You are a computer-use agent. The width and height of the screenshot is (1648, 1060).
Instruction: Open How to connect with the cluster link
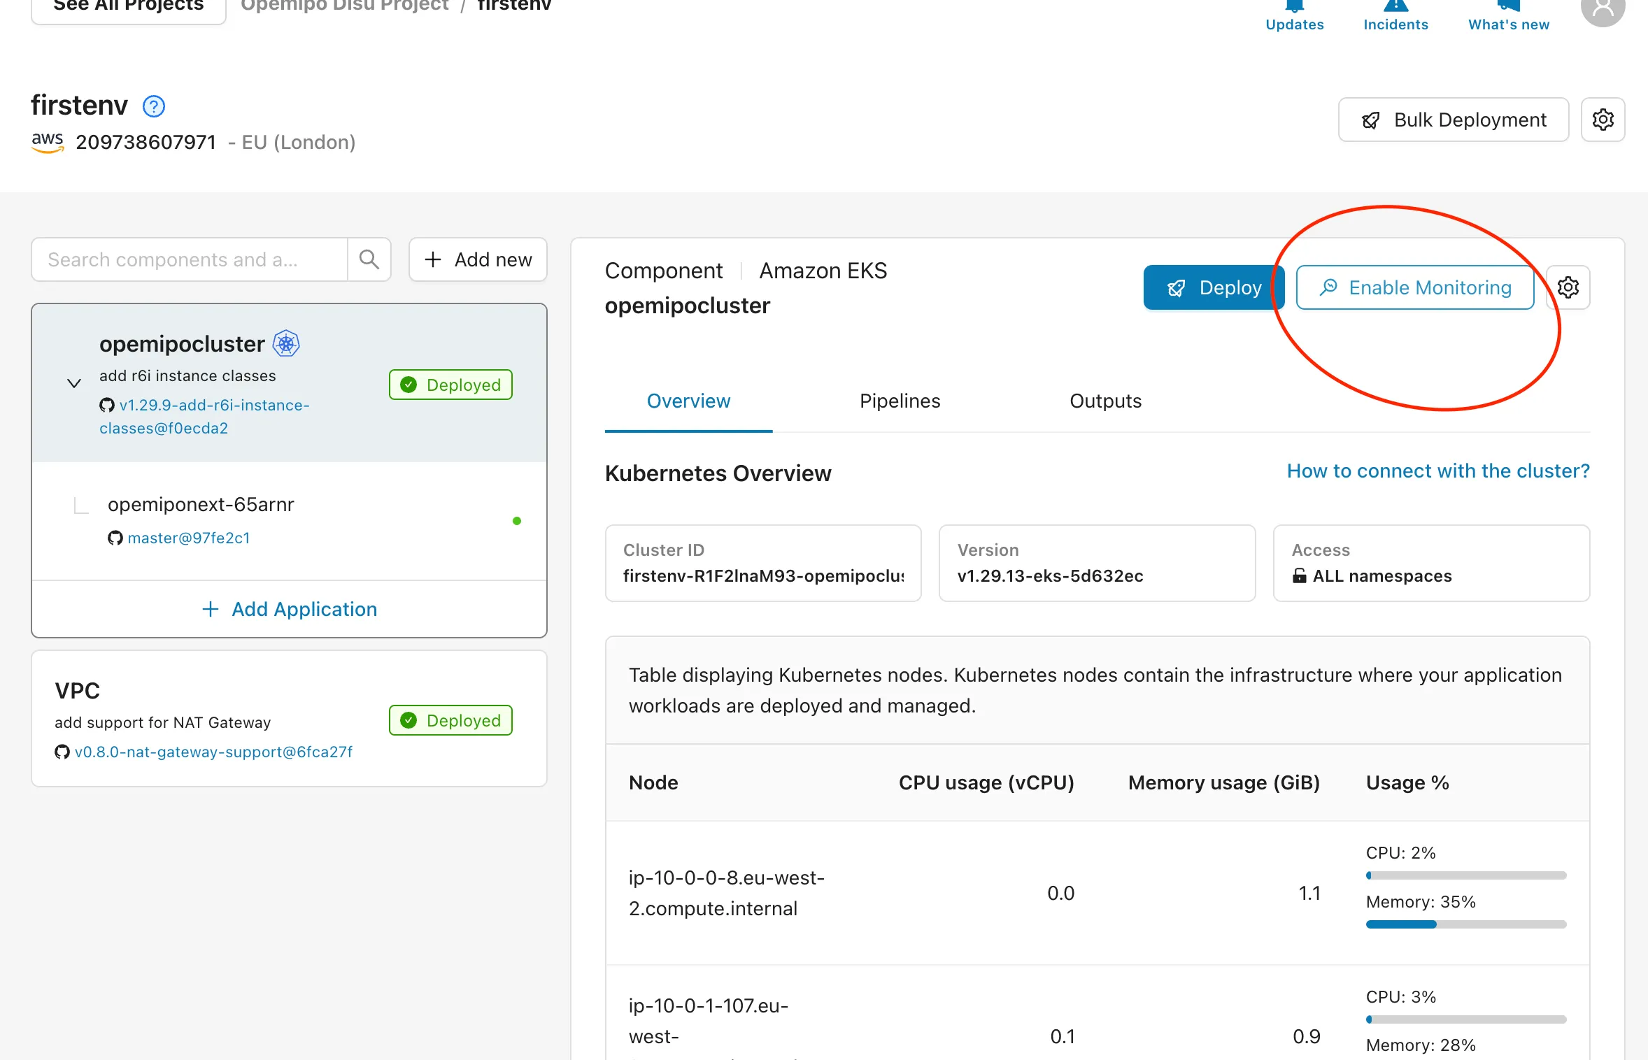tap(1438, 471)
